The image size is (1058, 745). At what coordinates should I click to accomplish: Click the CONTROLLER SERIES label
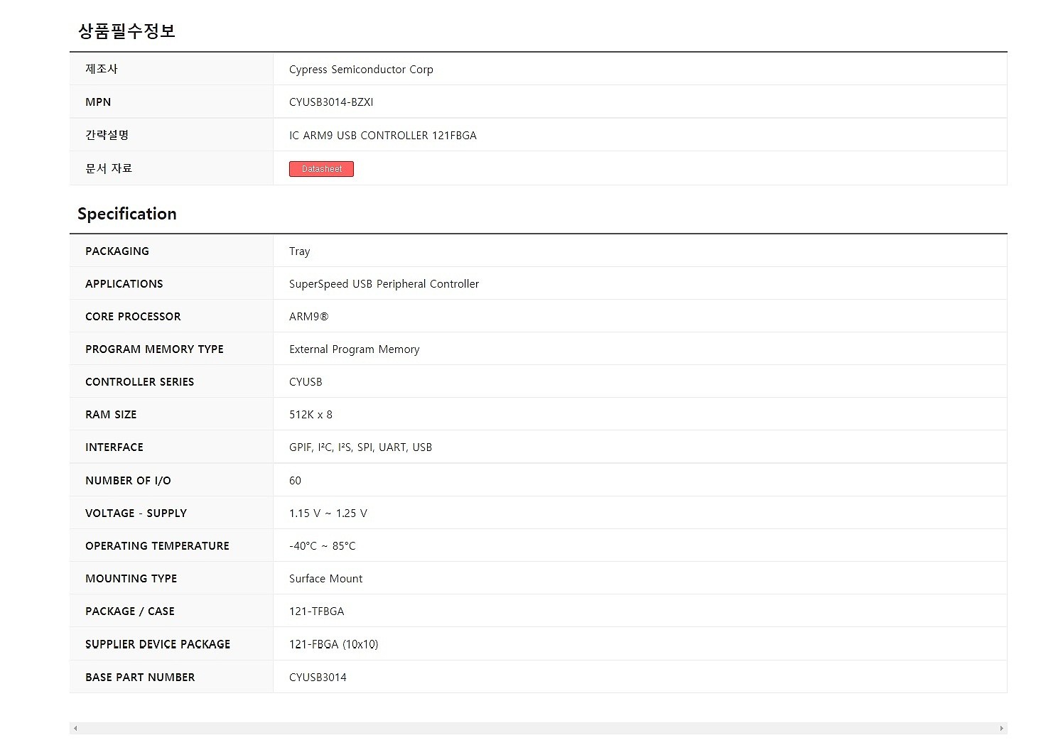pyautogui.click(x=139, y=382)
